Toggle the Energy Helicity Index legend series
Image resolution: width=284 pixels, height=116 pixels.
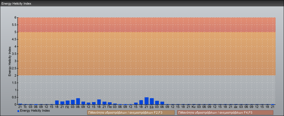pyautogui.click(x=33, y=110)
